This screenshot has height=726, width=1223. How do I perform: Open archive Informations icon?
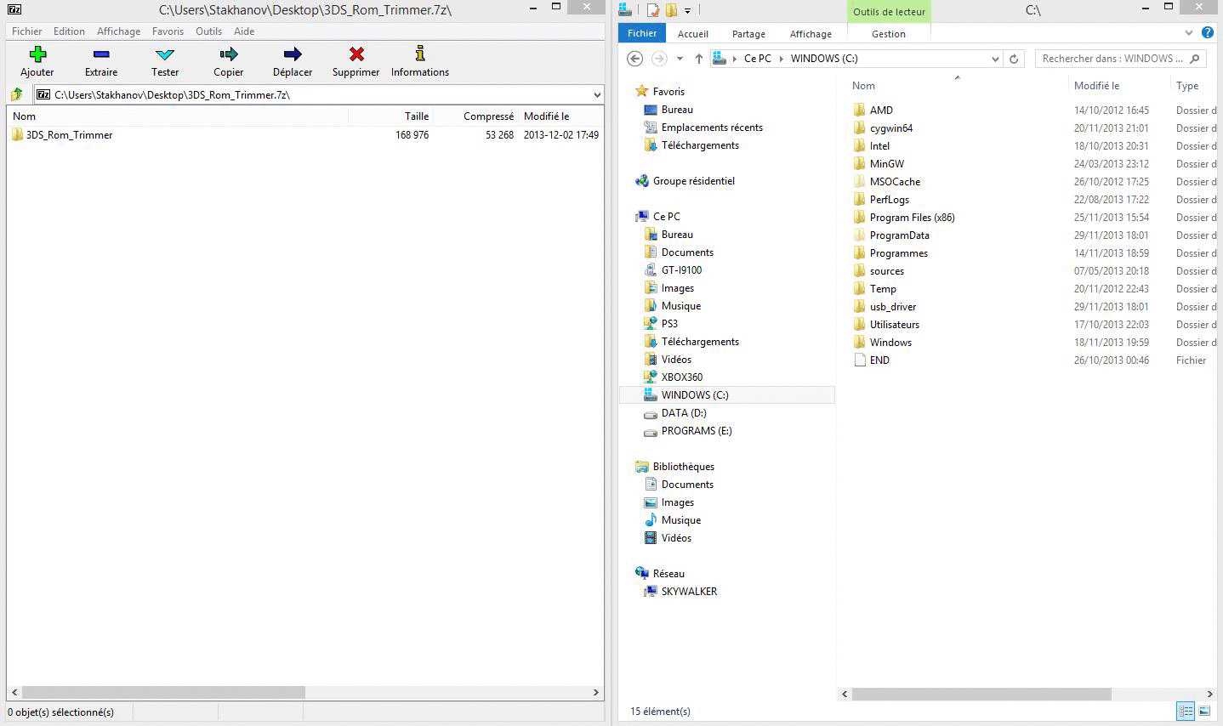click(x=420, y=54)
